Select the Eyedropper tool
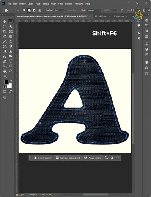Viewport: 151px width, 197px height. (5, 36)
